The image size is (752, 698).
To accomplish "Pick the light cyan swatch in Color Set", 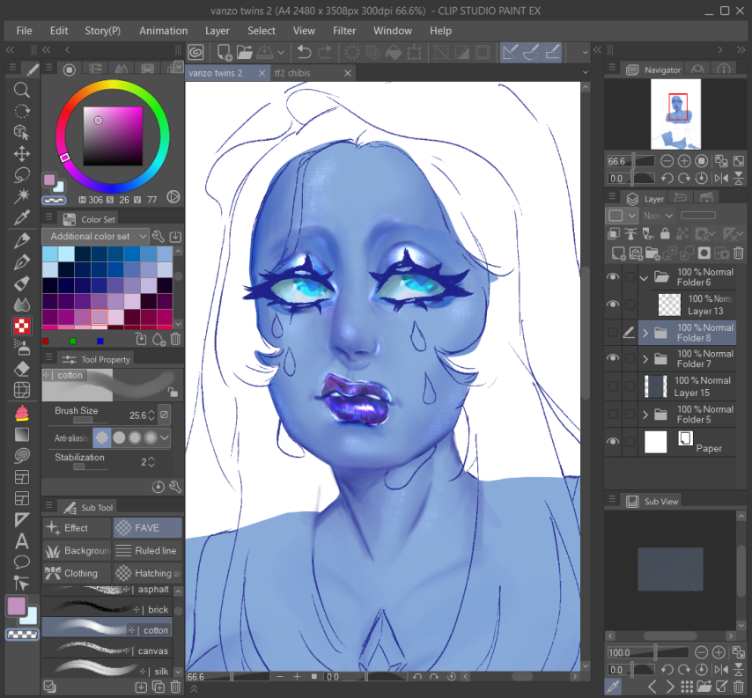I will pyautogui.click(x=66, y=253).
